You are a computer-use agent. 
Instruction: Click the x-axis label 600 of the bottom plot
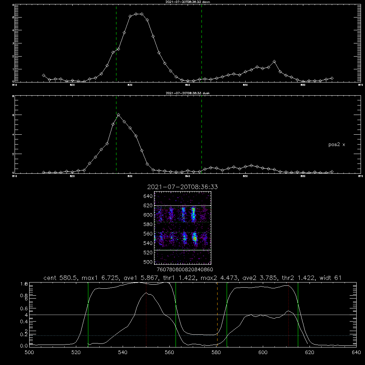coord(263,353)
